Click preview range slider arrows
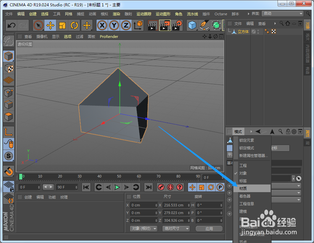Screen dimensions: 314x243 pos(48,187)
